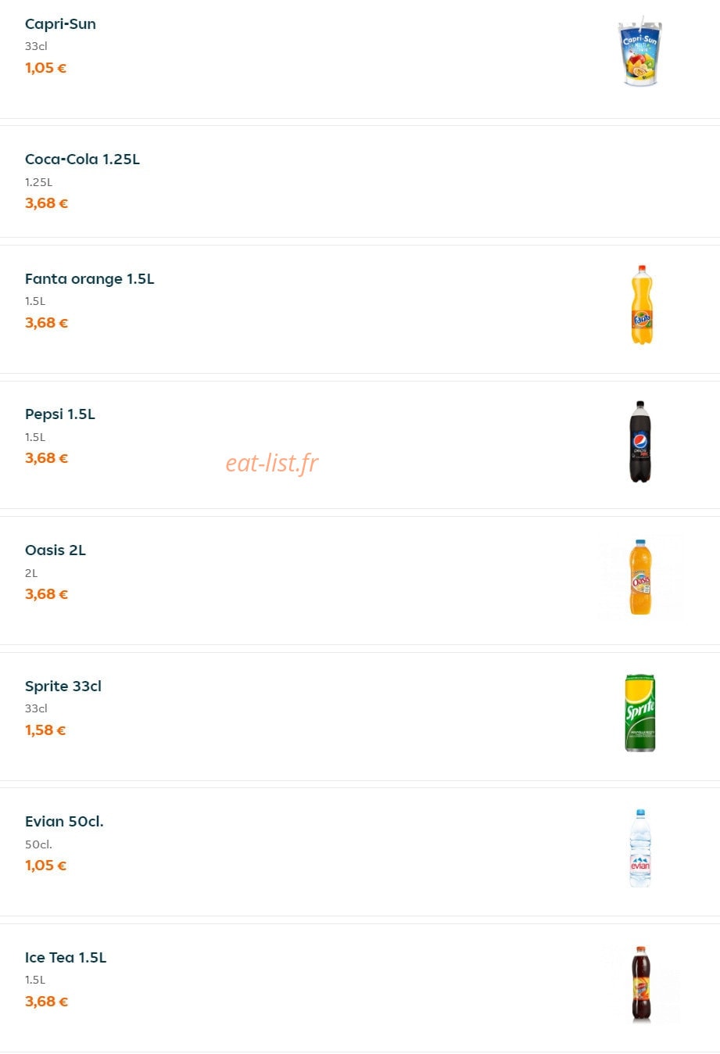Open the Evian water bottle picture
Screen dimensions: 720x1054
pyautogui.click(x=640, y=848)
